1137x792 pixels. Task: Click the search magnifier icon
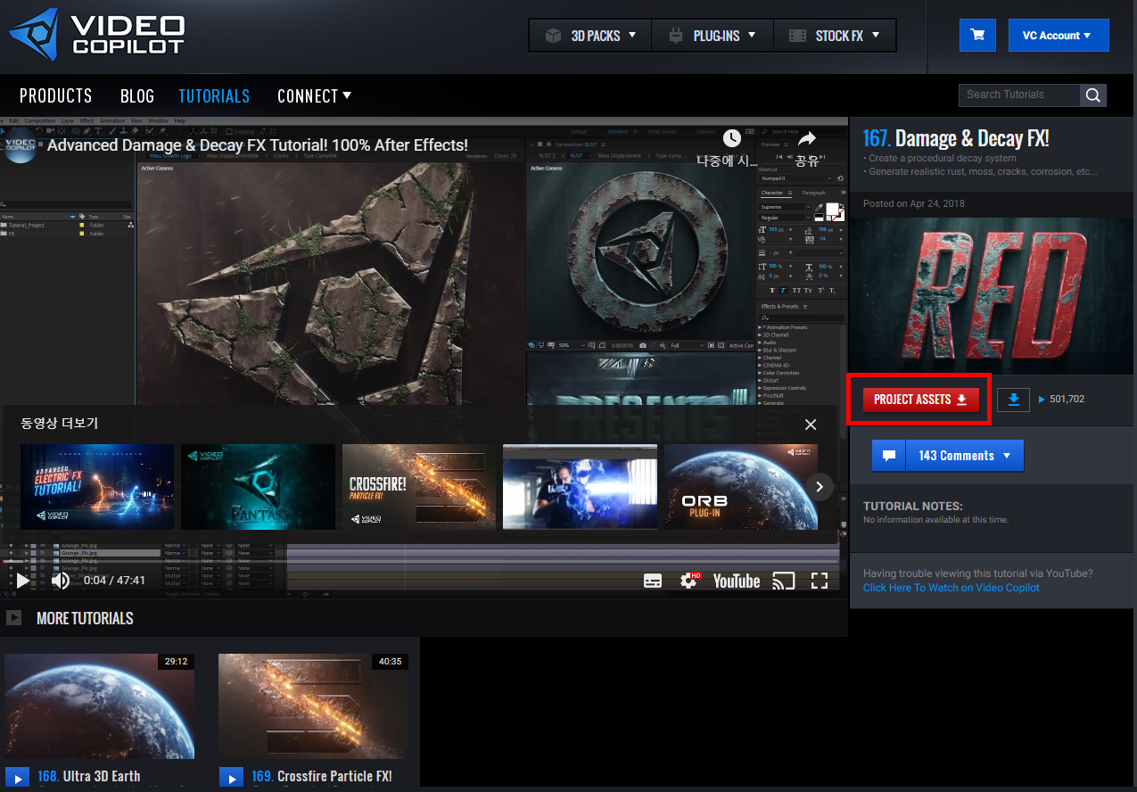[1093, 95]
